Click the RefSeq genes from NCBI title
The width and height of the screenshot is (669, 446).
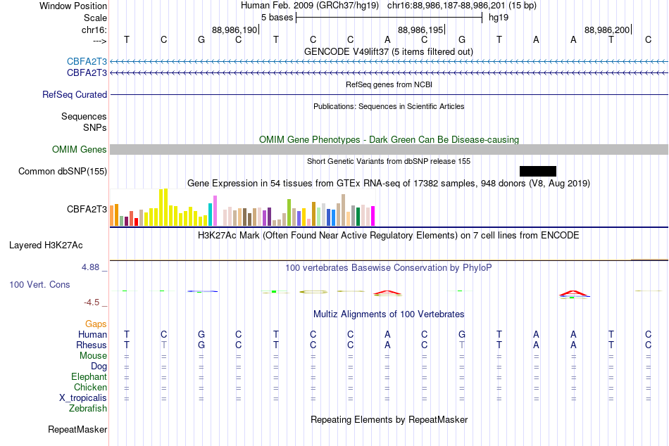[x=389, y=84]
